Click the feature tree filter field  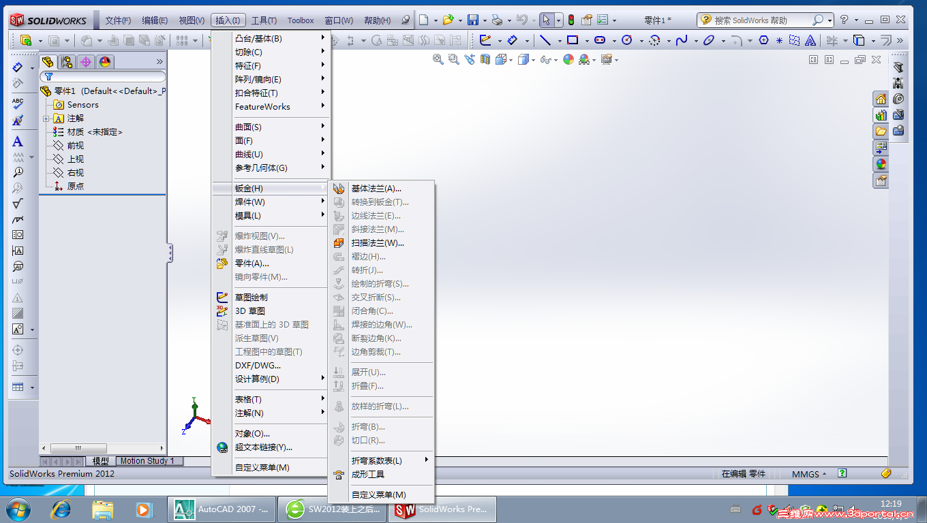coord(103,77)
